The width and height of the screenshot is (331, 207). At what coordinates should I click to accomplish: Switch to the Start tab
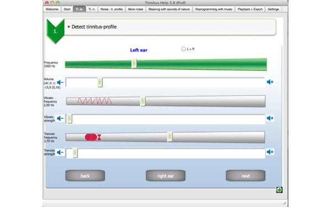[x=67, y=9]
